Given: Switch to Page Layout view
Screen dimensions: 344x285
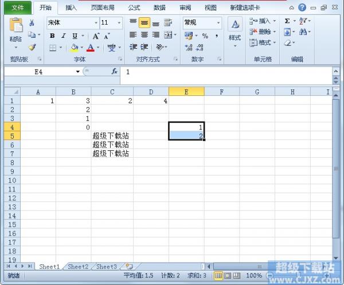Looking at the screenshot, I should click(x=228, y=275).
